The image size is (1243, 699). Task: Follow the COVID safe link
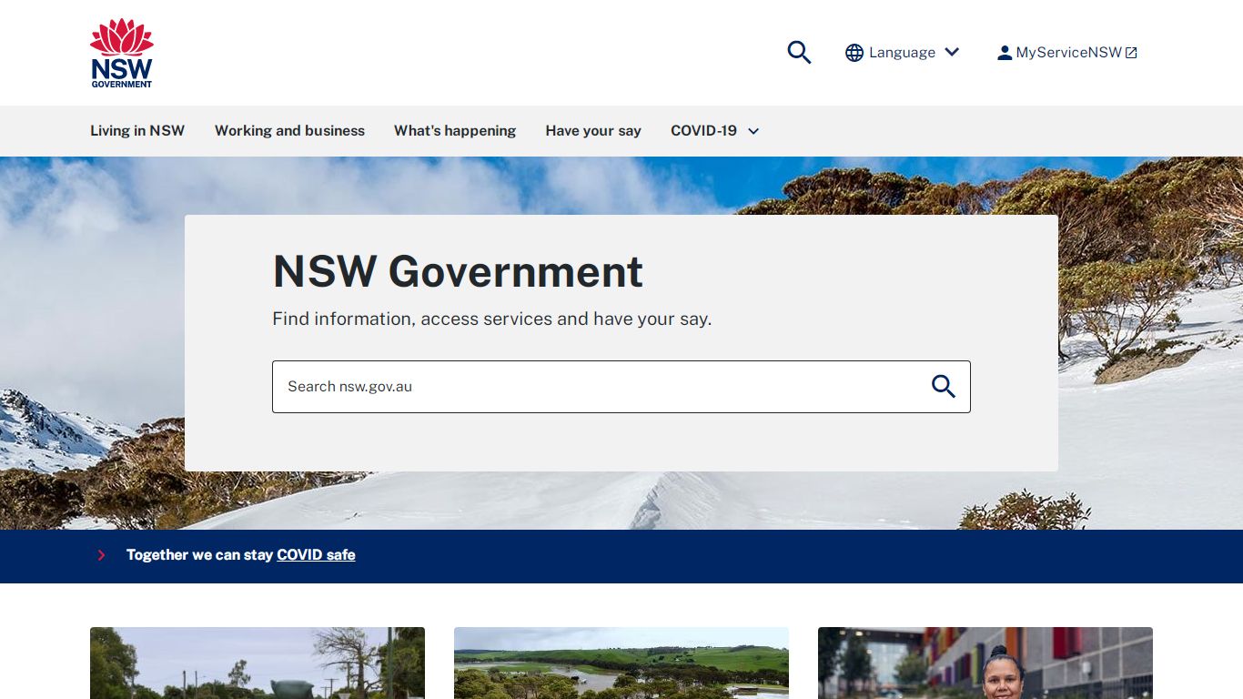316,555
